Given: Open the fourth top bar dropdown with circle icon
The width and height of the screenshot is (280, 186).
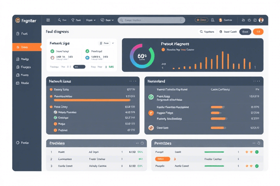Looking at the screenshot, I should pos(107,20).
